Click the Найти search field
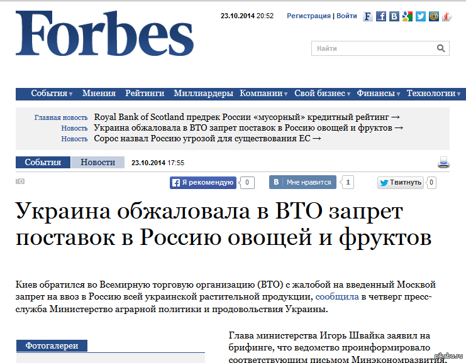This screenshot has width=466, height=363. point(380,48)
